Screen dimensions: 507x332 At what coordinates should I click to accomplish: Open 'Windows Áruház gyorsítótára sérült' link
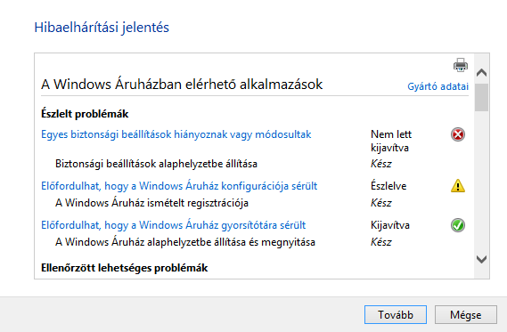pos(174,225)
